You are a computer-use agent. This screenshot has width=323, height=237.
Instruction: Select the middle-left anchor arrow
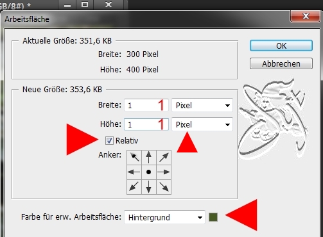pos(134,172)
